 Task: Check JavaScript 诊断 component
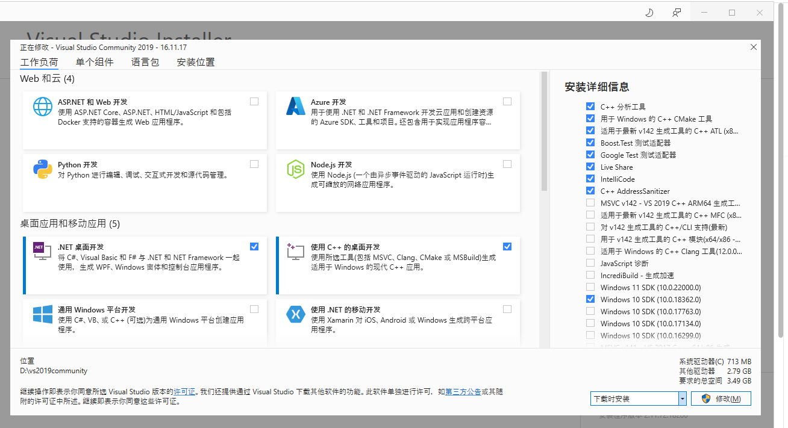[590, 263]
